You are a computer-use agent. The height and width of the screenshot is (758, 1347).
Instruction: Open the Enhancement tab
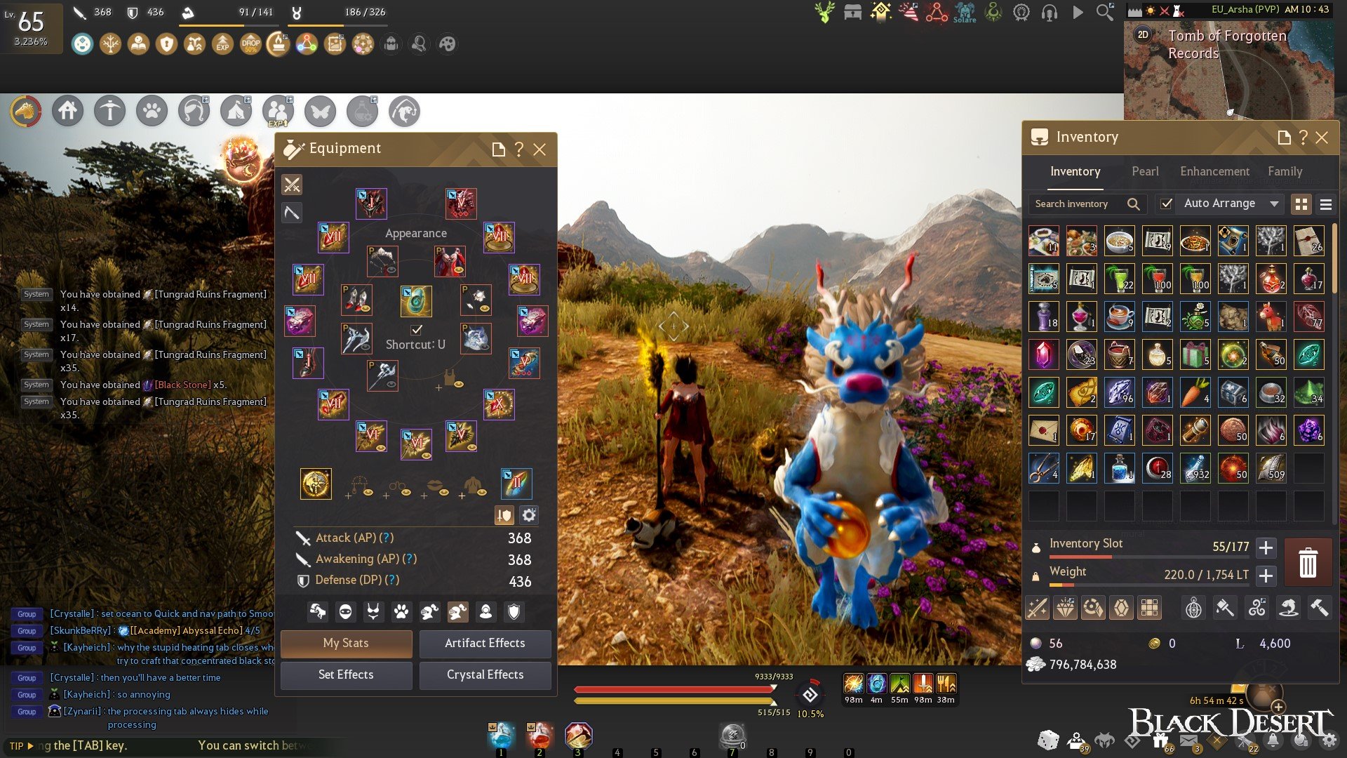[1214, 171]
